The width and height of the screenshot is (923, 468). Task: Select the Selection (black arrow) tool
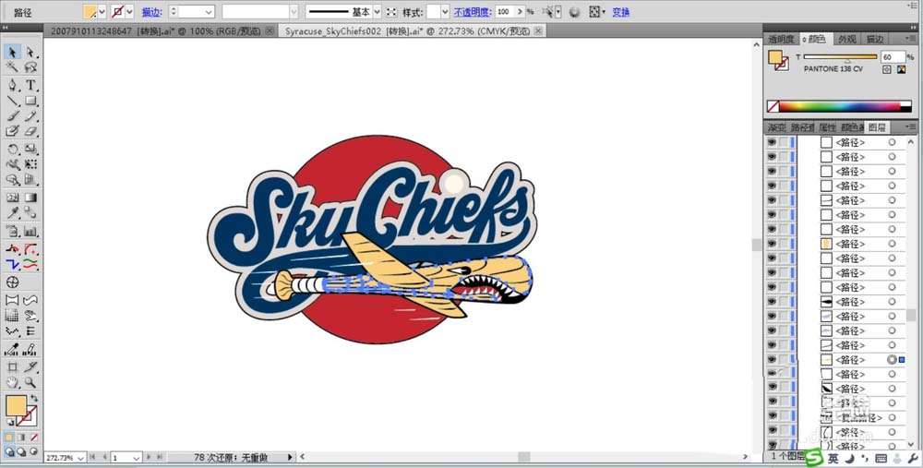tap(12, 53)
